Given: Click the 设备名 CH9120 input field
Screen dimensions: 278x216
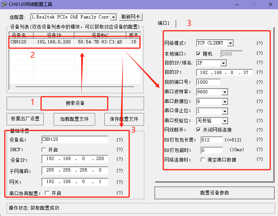Looking at the screenshot, I should tap(75, 140).
